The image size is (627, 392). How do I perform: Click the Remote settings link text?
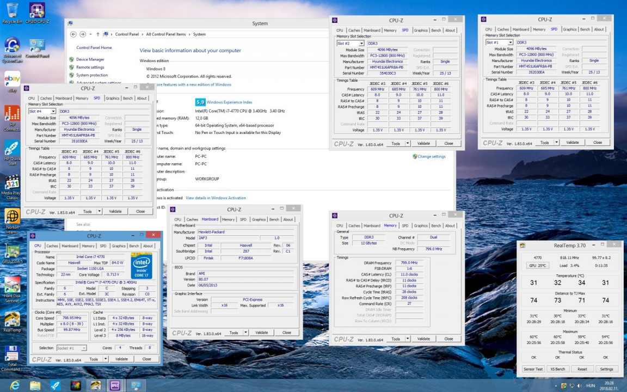click(90, 67)
